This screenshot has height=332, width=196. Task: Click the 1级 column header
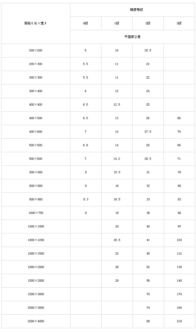pos(117,23)
